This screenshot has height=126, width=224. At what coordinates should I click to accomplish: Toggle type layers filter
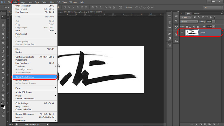click(203, 17)
